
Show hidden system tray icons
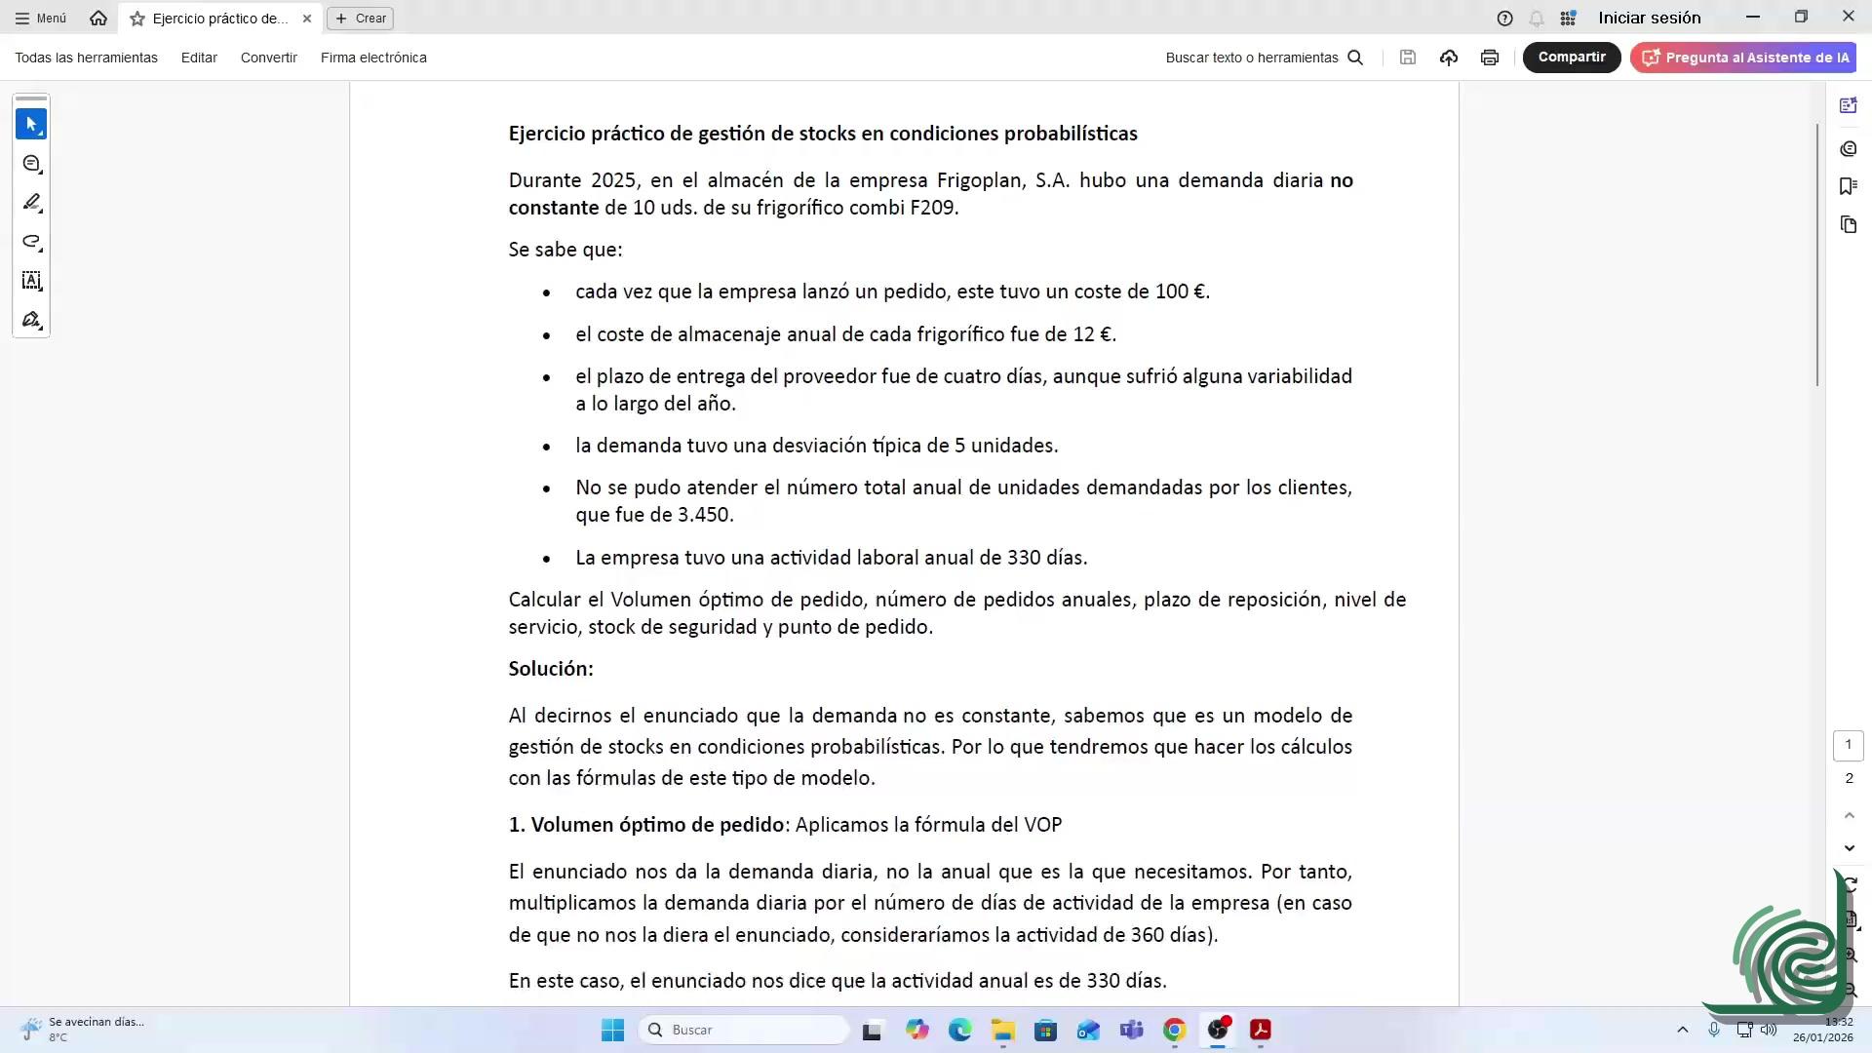coord(1682,1030)
